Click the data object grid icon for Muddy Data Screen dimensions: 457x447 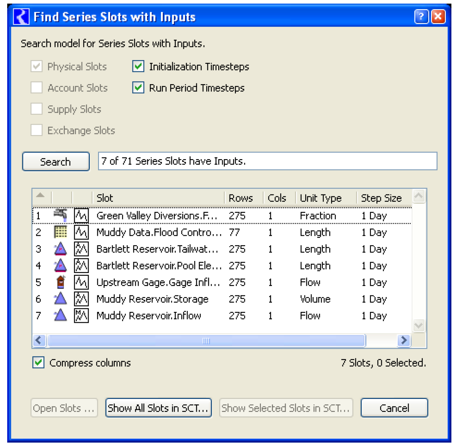60,232
